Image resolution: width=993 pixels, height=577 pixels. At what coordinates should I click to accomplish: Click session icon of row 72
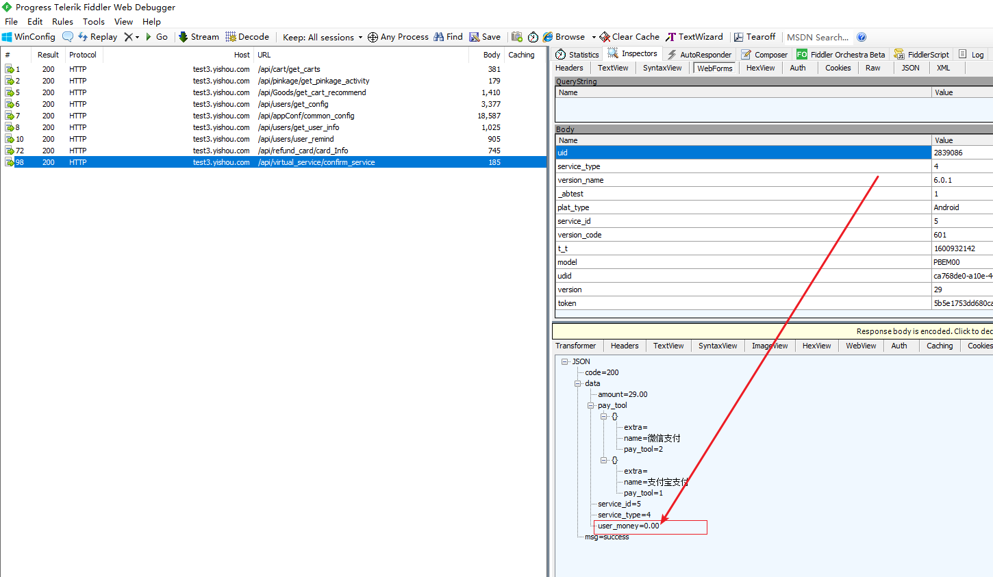click(x=10, y=151)
